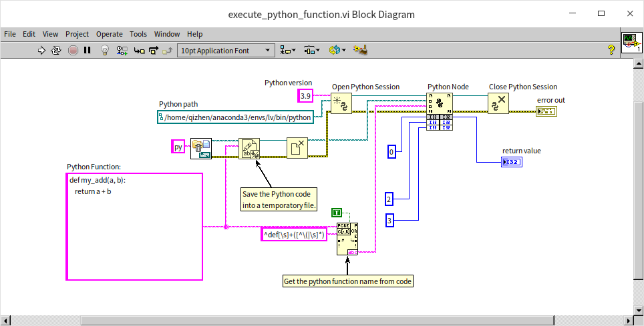
Task: Click the yellow context help question mark
Action: point(611,50)
